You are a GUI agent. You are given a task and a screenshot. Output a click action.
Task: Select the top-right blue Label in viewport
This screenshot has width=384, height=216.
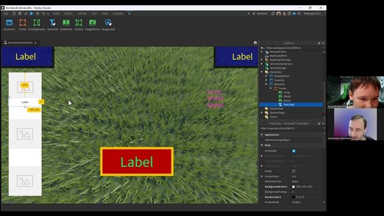click(x=236, y=57)
